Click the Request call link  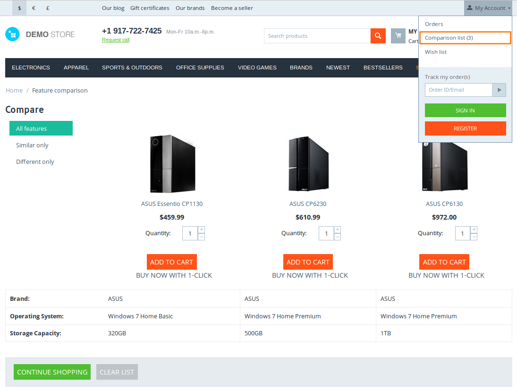(x=116, y=40)
